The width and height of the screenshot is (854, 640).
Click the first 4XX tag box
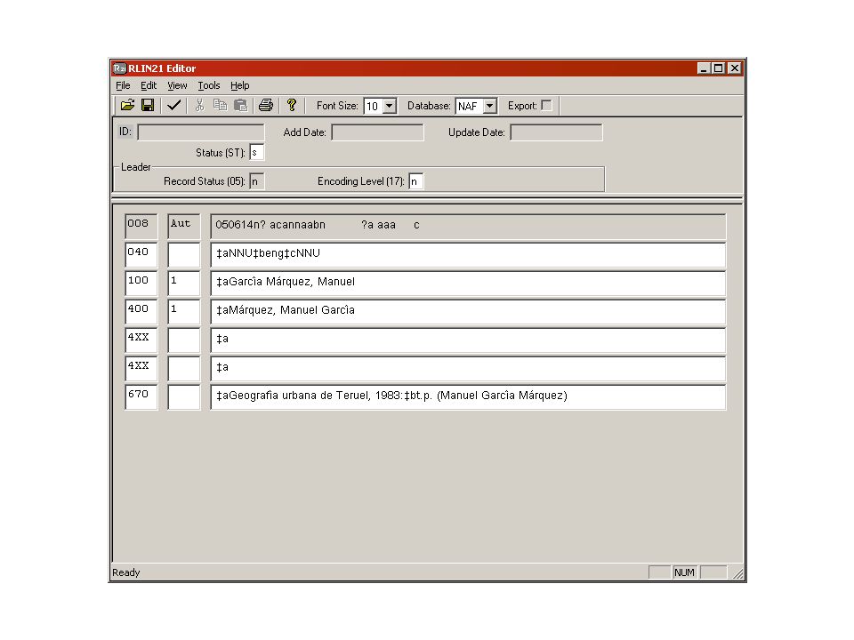pyautogui.click(x=141, y=340)
